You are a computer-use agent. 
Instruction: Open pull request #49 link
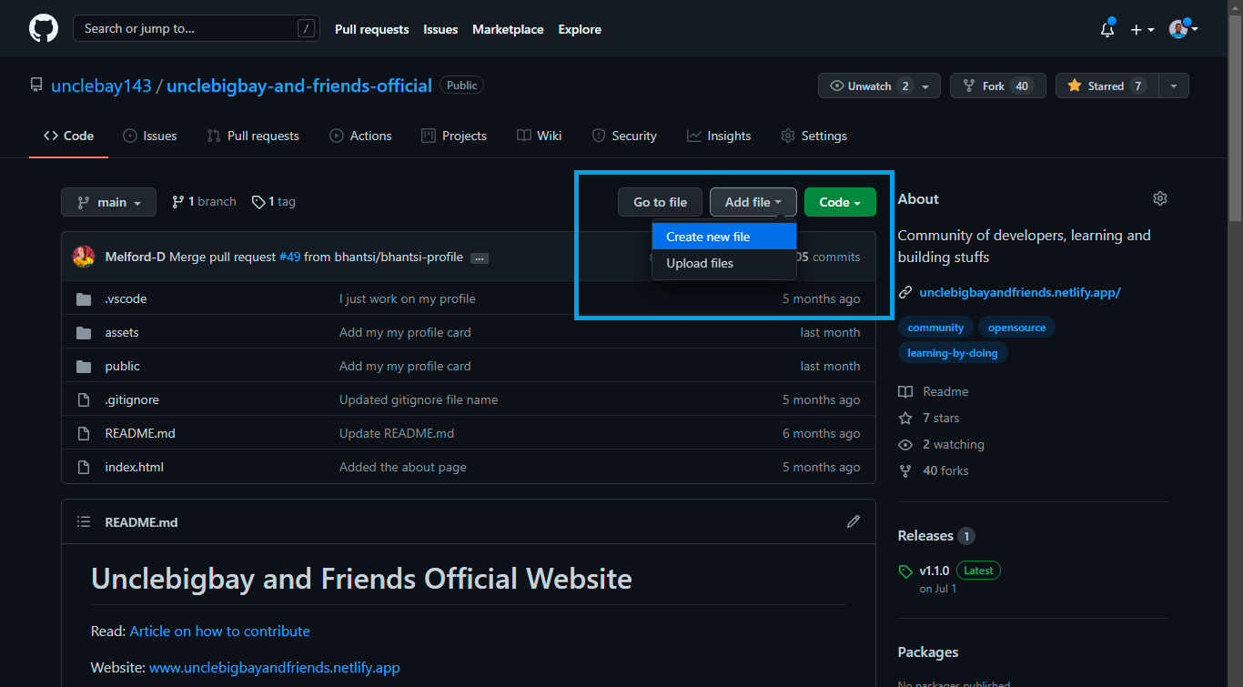(x=289, y=257)
